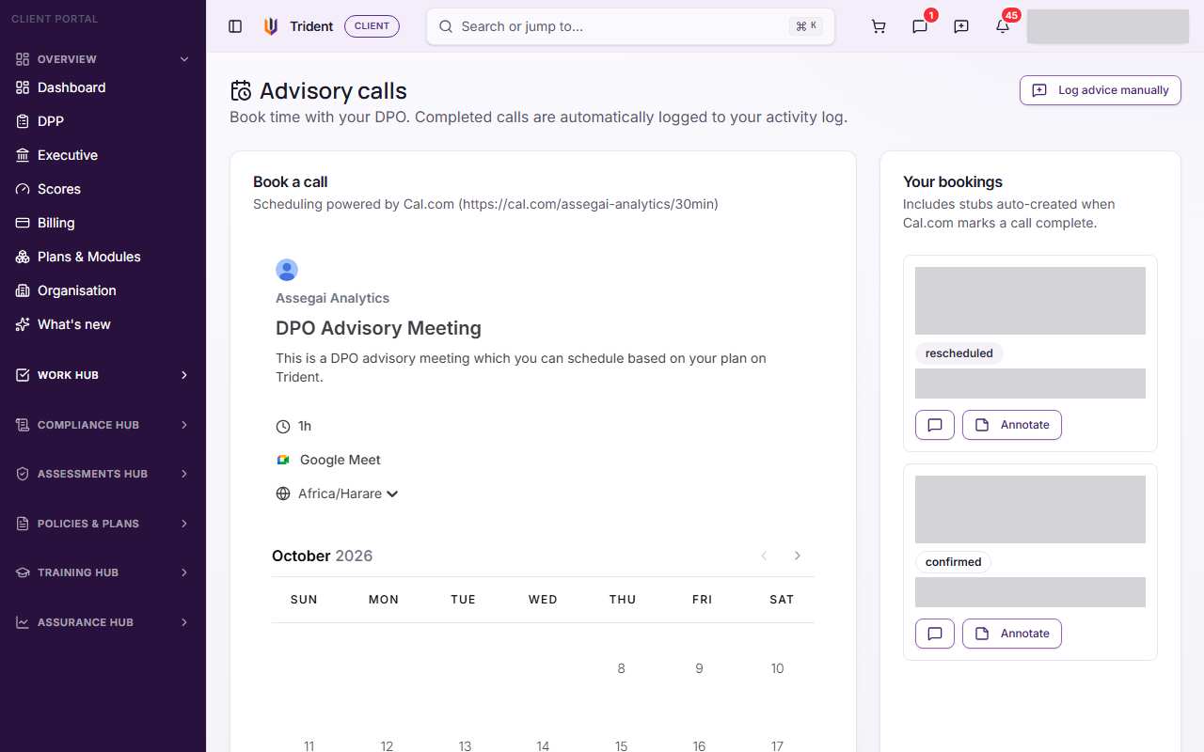Annotate the confirmed booking
This screenshot has width=1204, height=752.
(1012, 634)
